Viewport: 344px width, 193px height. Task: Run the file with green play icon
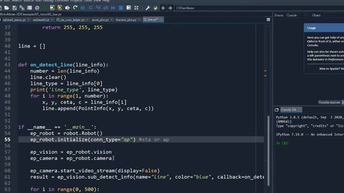pos(45,8)
